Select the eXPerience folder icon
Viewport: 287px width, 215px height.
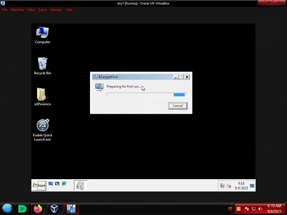tap(43, 97)
